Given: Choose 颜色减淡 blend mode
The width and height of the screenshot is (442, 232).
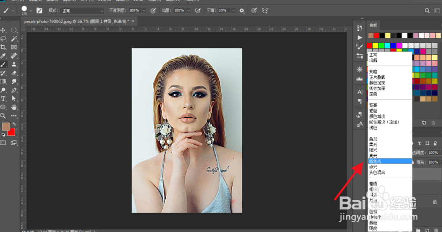Looking at the screenshot, I should 390,116.
